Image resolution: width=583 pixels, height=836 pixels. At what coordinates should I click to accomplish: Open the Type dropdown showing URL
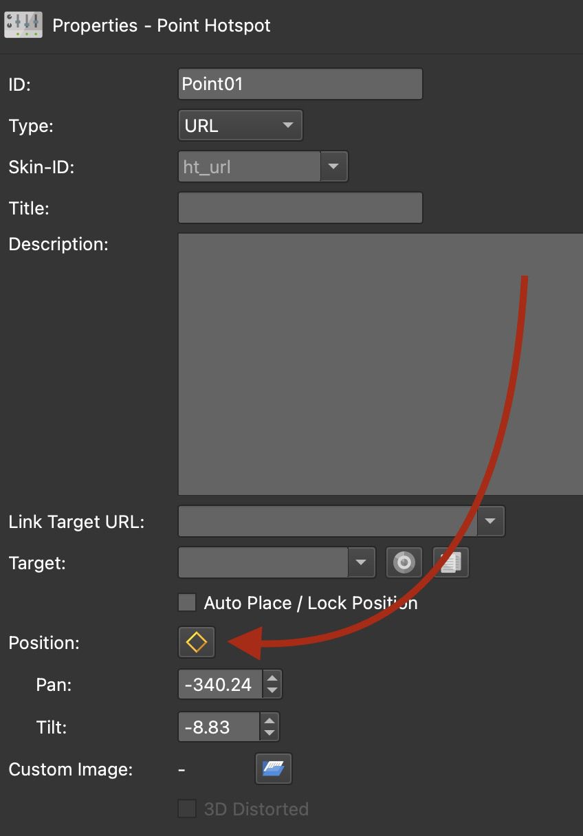point(240,125)
